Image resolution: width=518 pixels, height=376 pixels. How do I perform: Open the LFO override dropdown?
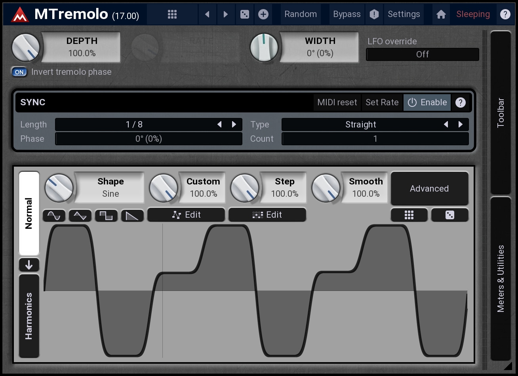[422, 54]
